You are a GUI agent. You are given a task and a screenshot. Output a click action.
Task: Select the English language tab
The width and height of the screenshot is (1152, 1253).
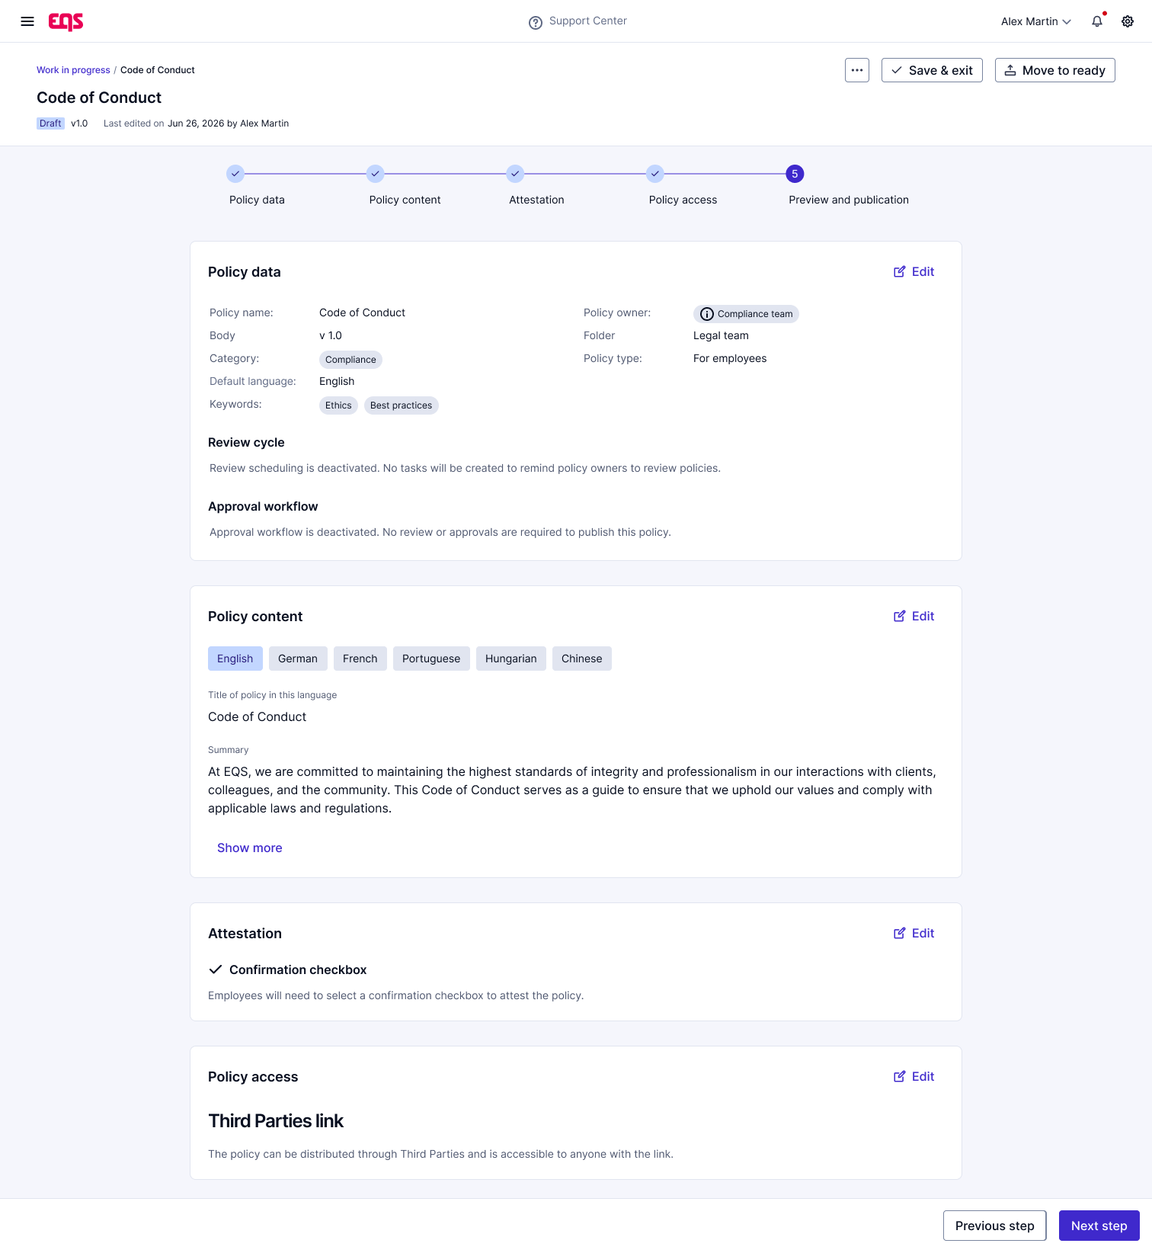click(235, 659)
